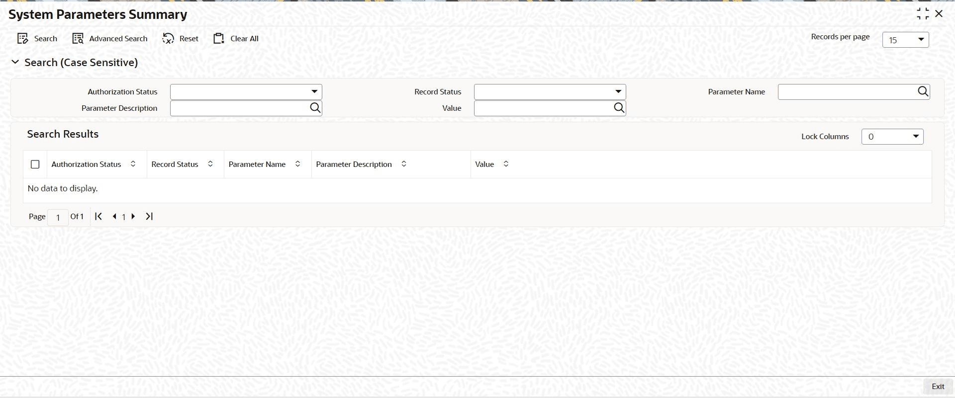955x398 pixels.
Task: Sort by Authorization Status column
Action: click(133, 164)
